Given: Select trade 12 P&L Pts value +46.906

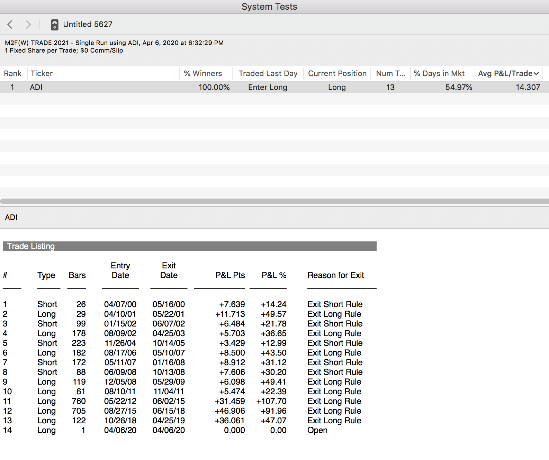Looking at the screenshot, I should pyautogui.click(x=229, y=411).
